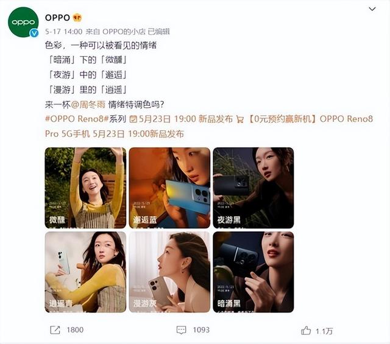
Task: Click the blue verified badge on avatar
Action: click(x=34, y=33)
